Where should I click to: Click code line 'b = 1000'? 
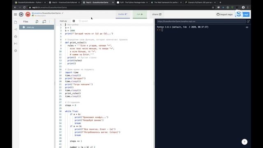pos(70,31)
